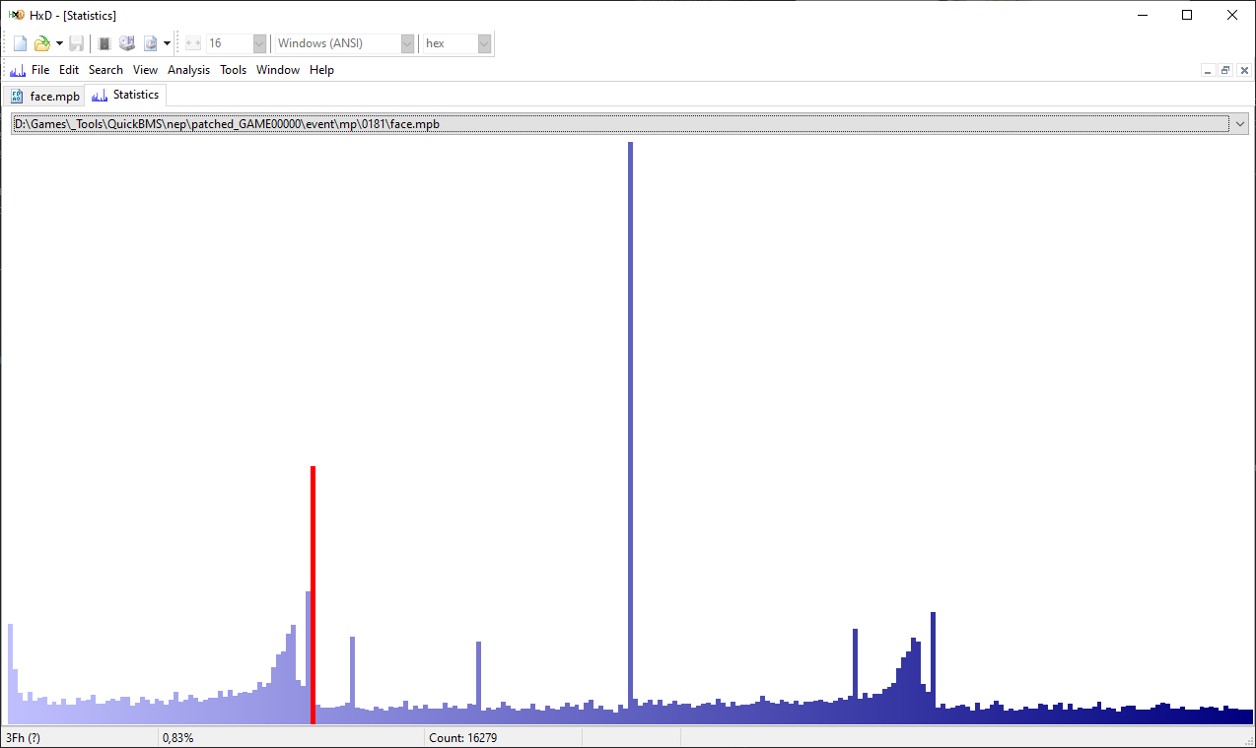Select the Statistics tab
The height and width of the screenshot is (748, 1256).
(x=126, y=95)
